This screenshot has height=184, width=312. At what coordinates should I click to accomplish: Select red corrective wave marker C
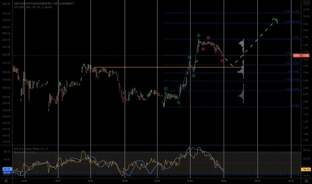[222, 61]
